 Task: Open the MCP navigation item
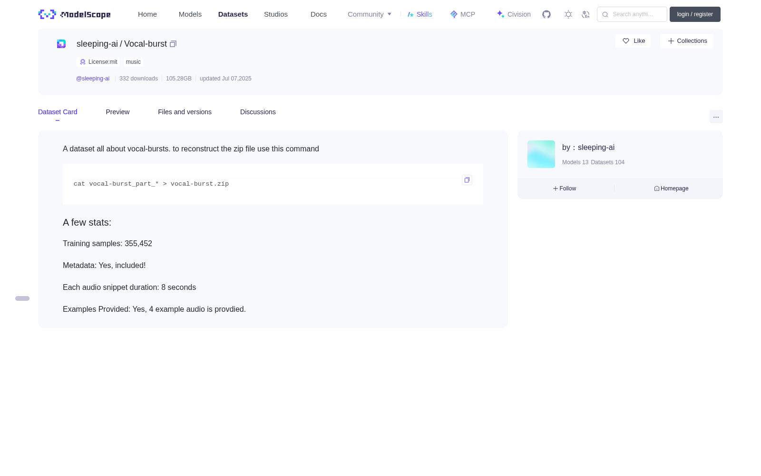pos(462,14)
